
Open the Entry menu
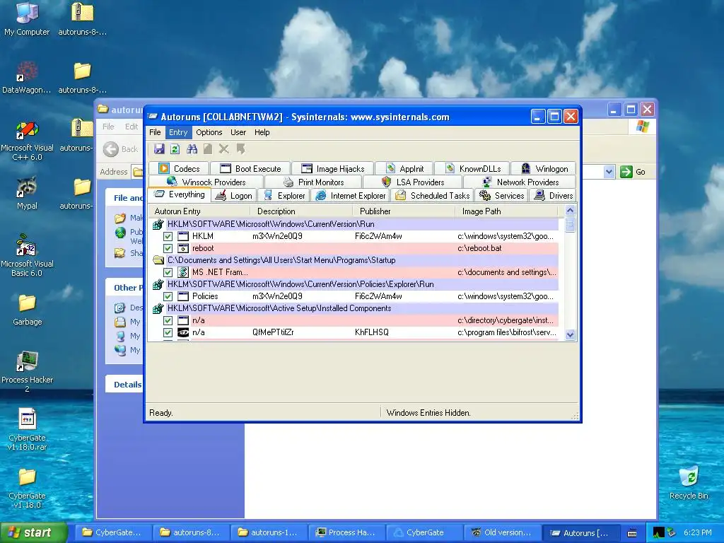[x=178, y=132]
